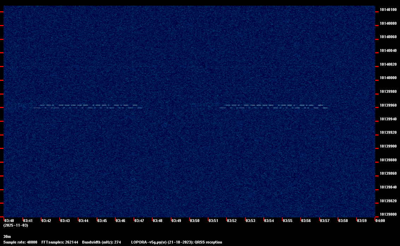Click the 03:42 time label
The width and height of the screenshot is (400, 246).
point(46,221)
